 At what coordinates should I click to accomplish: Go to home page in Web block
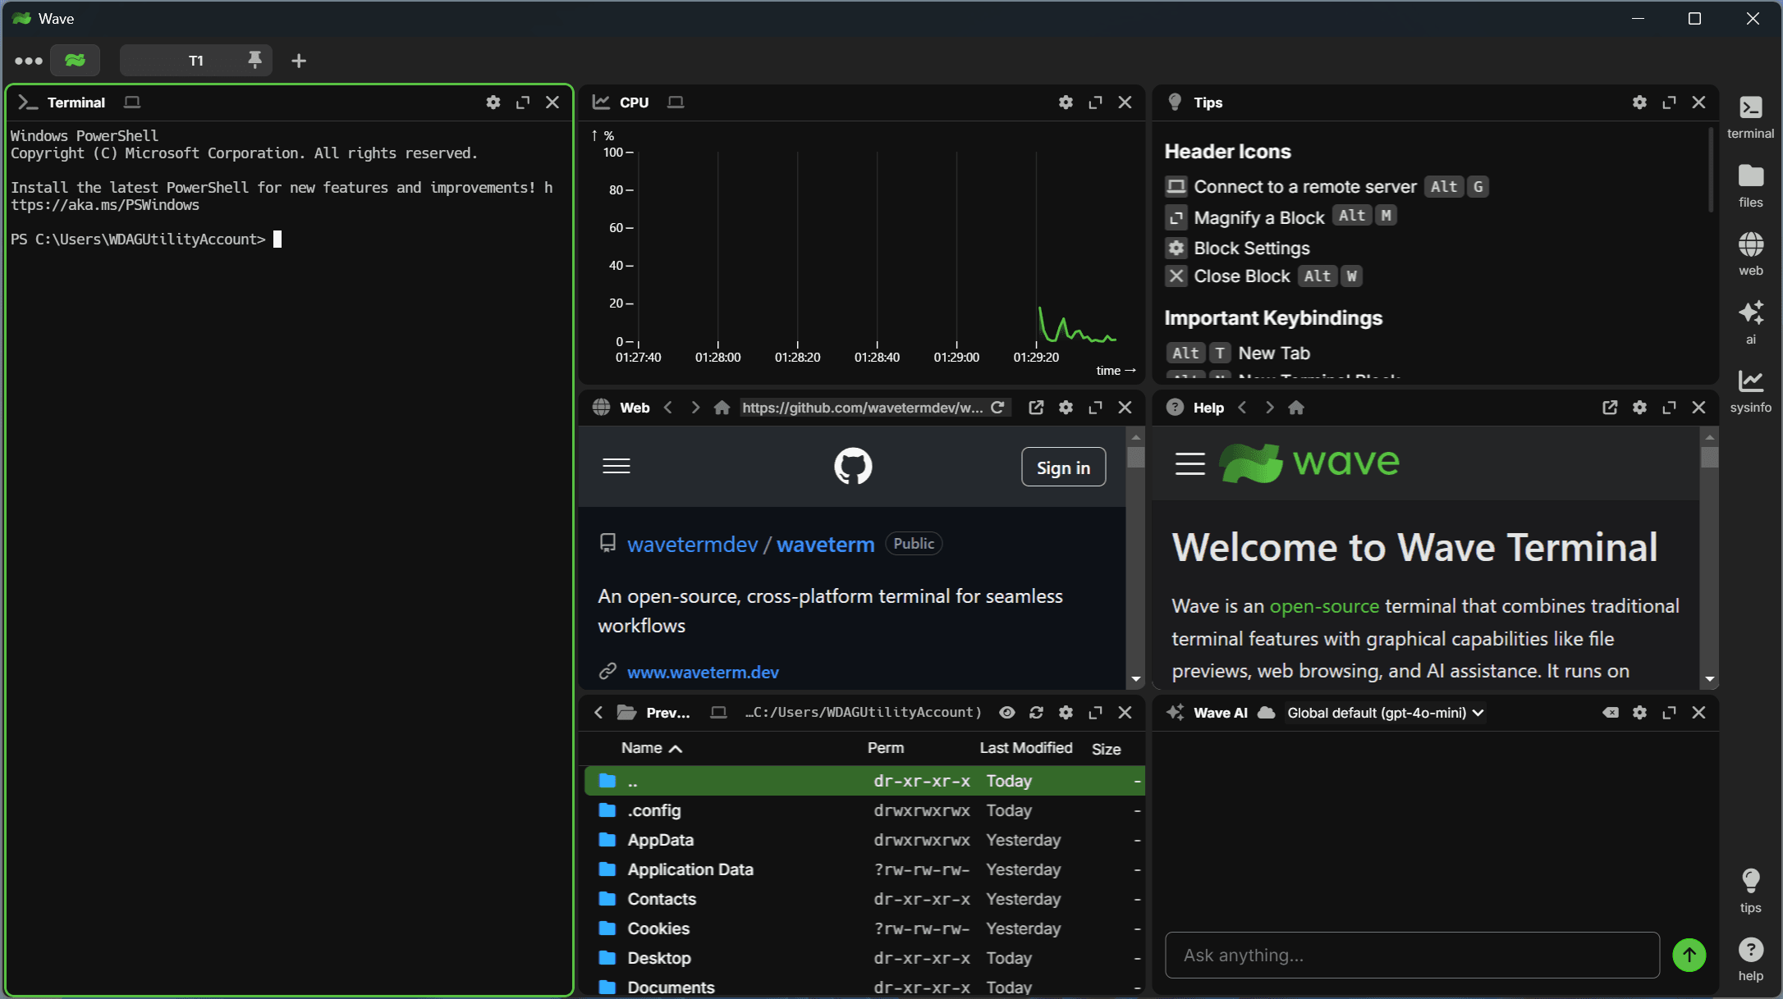tap(722, 408)
